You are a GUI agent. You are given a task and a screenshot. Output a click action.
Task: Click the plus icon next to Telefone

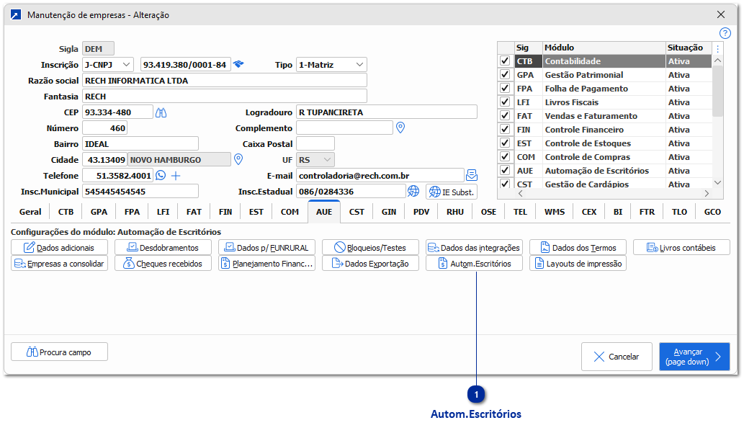(175, 176)
